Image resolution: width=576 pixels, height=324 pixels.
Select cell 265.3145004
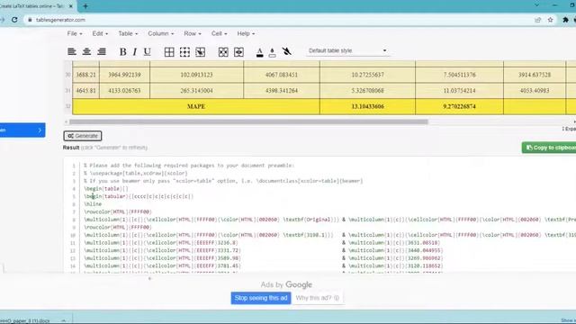click(196, 91)
